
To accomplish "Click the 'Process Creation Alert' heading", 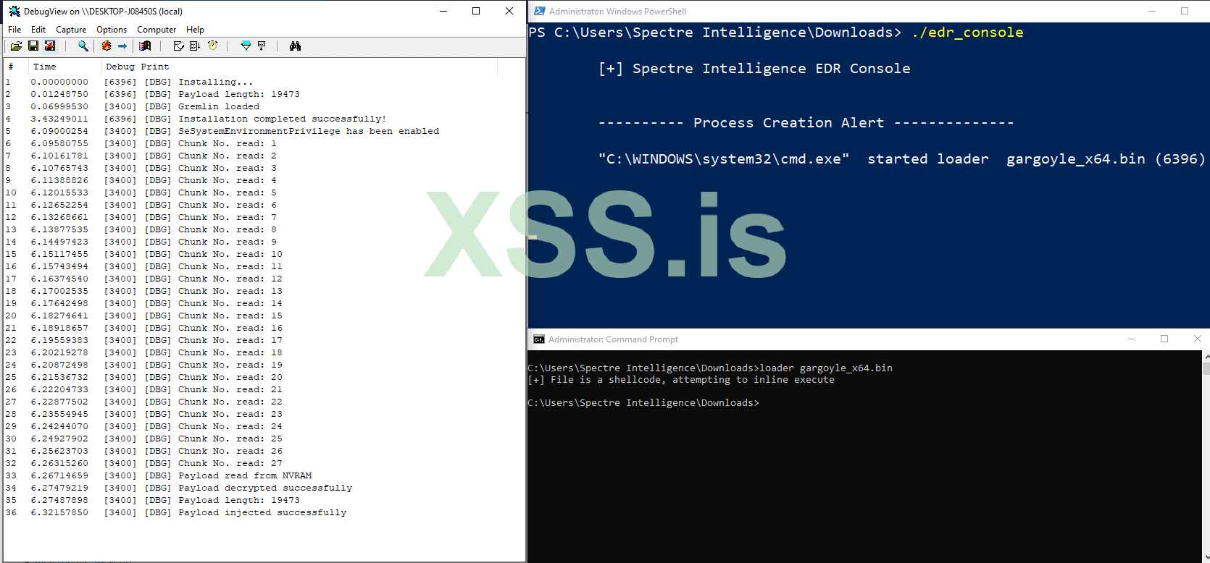I will pyautogui.click(x=788, y=123).
